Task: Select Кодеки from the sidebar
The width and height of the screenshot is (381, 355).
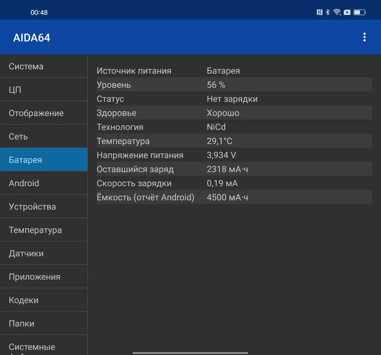Action: point(43,300)
